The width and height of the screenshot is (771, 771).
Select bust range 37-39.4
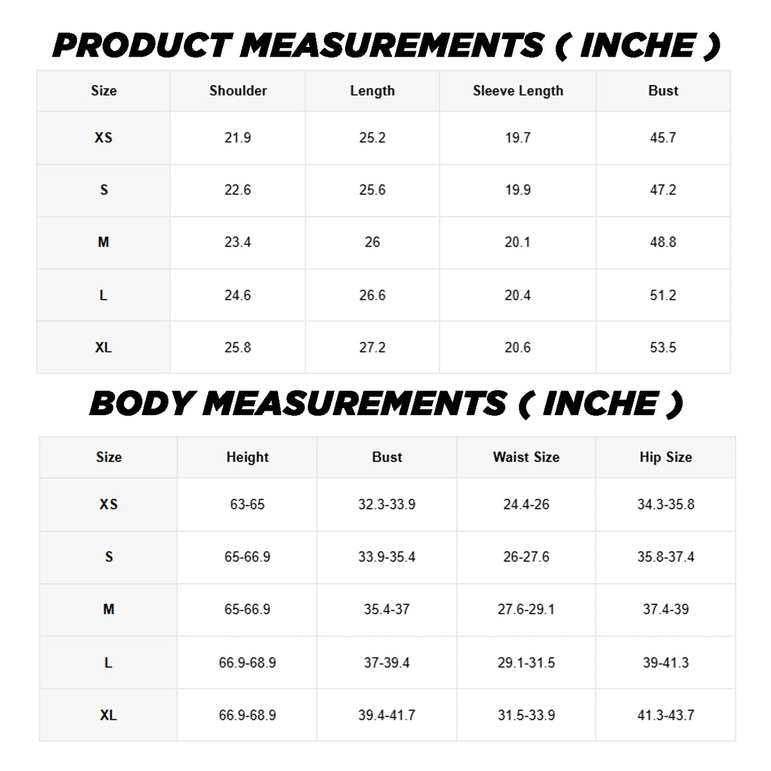(387, 662)
